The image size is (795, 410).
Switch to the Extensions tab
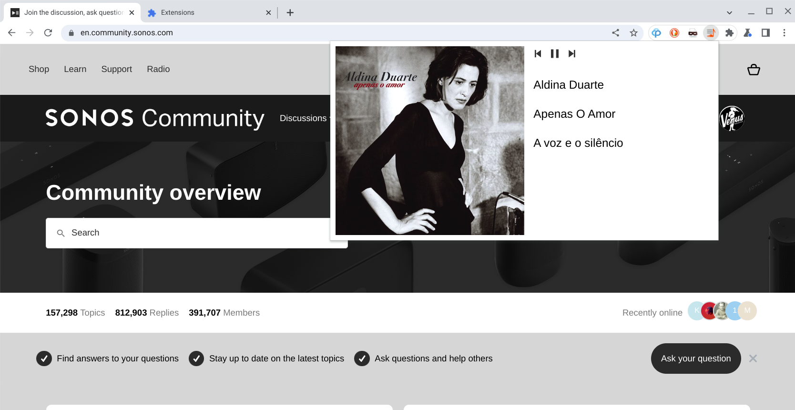[x=210, y=12]
